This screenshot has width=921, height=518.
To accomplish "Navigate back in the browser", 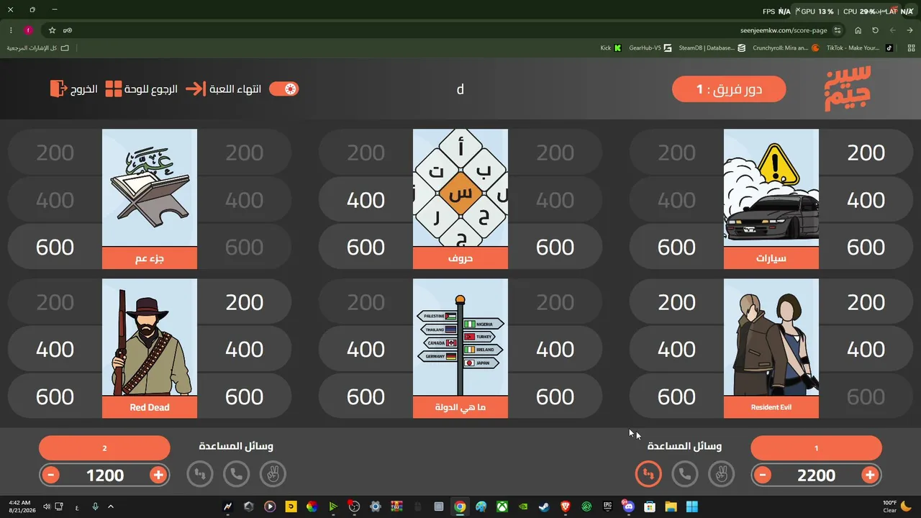I will tap(909, 30).
